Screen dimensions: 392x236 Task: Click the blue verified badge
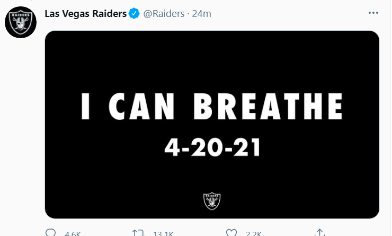coord(135,14)
